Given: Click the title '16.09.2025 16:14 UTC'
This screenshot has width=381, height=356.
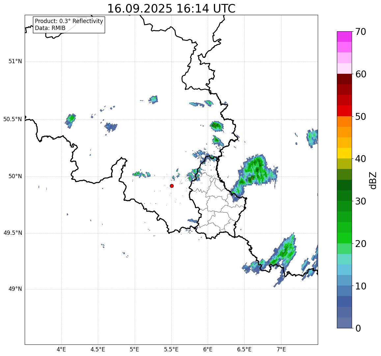Looking at the screenshot, I should click(x=171, y=9).
